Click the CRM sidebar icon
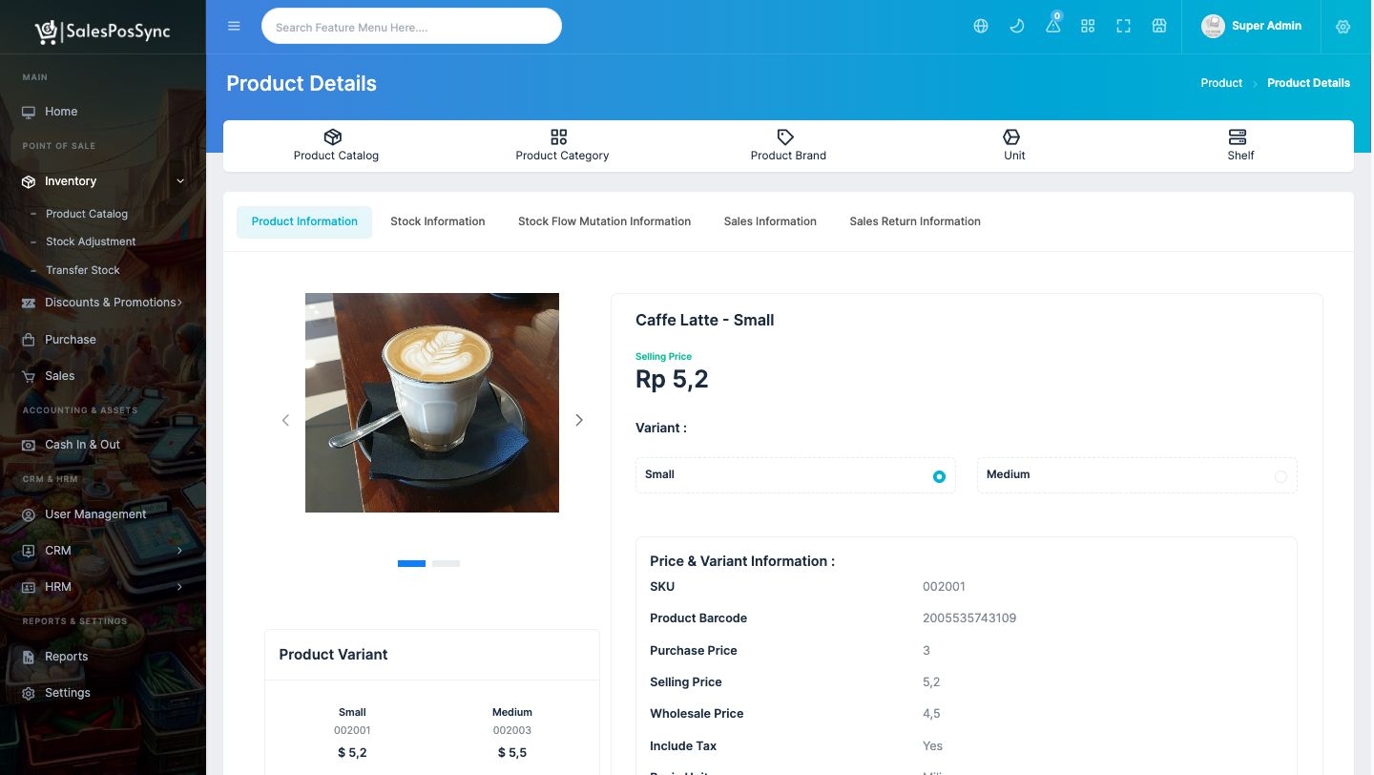 click(x=29, y=551)
